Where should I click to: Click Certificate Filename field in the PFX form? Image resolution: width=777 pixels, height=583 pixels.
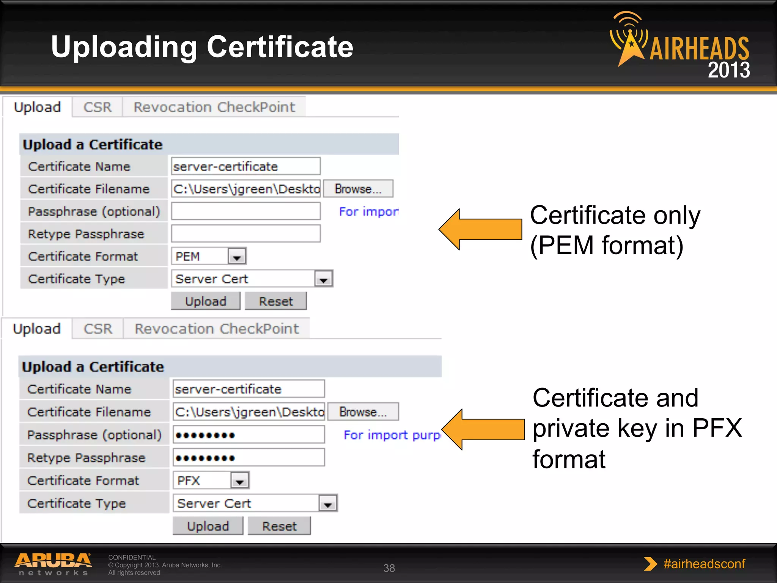pyautogui.click(x=249, y=412)
